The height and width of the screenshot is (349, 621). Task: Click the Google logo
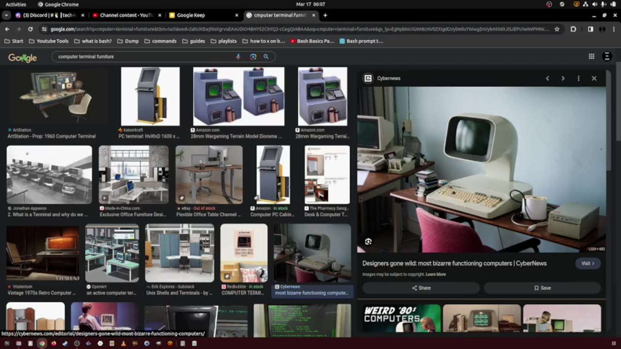pyautogui.click(x=22, y=58)
